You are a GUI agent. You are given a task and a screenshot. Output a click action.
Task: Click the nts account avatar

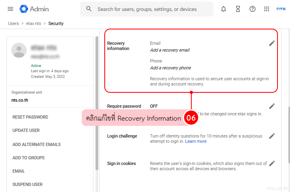tap(281, 9)
